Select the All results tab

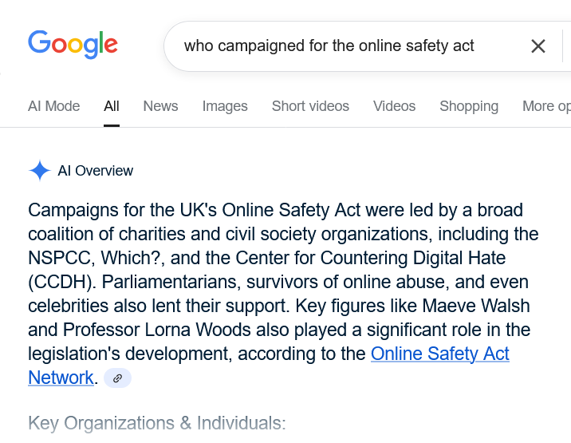112,106
